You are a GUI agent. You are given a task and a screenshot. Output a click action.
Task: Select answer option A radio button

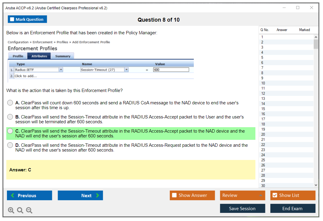point(10,103)
